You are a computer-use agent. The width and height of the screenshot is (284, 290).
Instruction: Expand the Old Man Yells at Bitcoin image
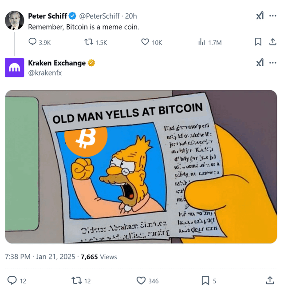(141, 167)
